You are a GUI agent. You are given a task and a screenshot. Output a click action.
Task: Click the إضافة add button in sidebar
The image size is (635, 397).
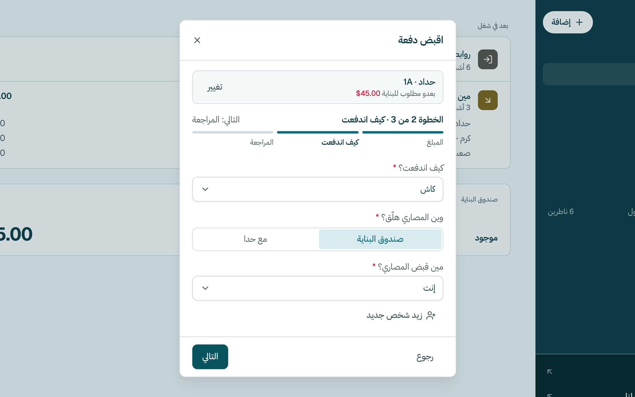[x=568, y=22]
